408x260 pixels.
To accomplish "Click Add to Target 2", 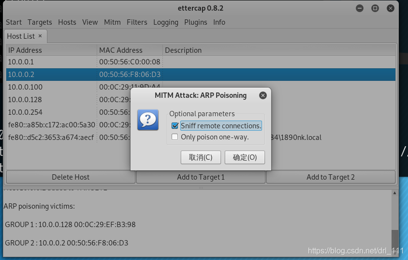I will [x=331, y=177].
